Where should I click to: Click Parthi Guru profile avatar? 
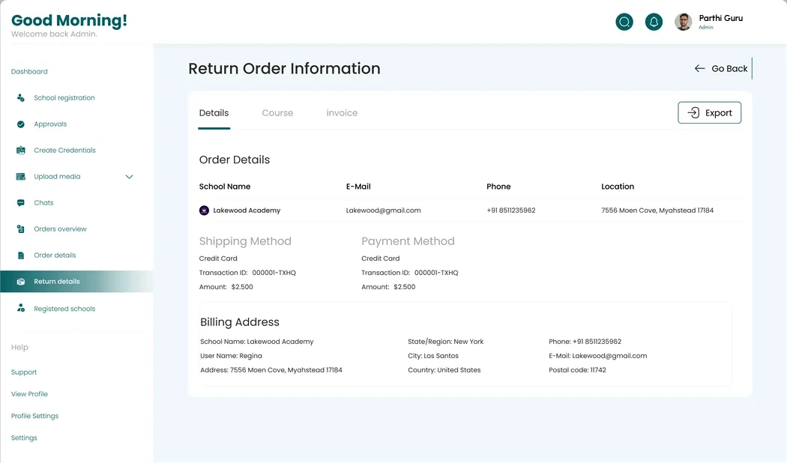pyautogui.click(x=683, y=22)
